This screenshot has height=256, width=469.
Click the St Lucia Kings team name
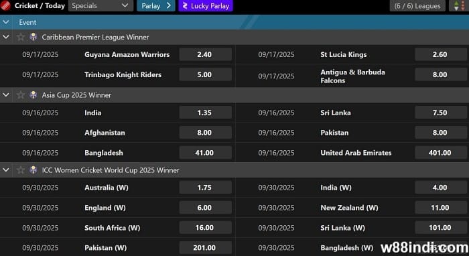tap(343, 54)
